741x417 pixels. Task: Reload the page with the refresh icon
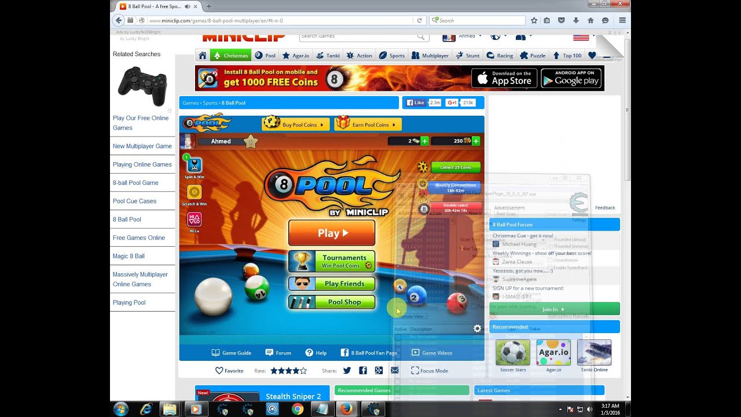coord(419,20)
